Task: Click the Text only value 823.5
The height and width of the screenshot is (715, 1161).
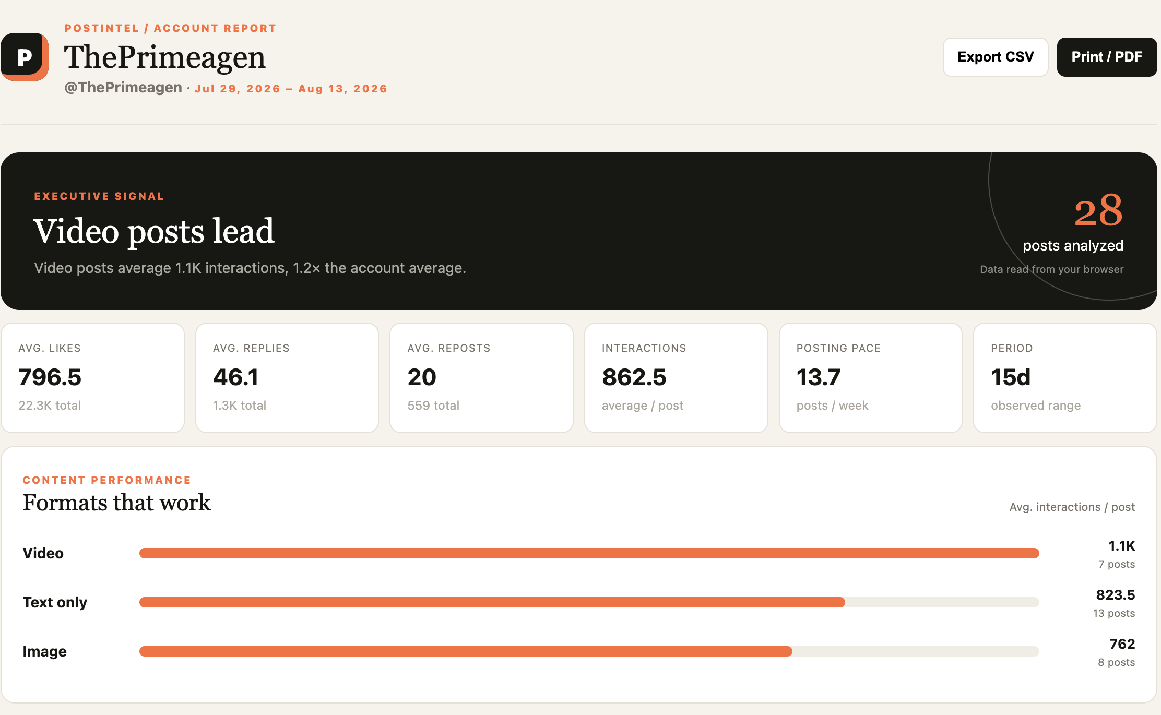Action: pyautogui.click(x=1116, y=595)
